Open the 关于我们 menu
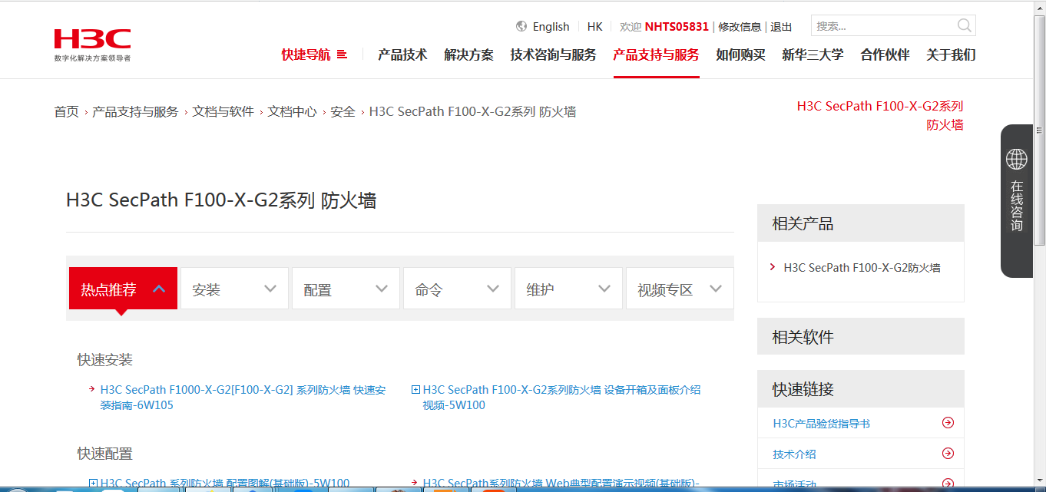Screen dimensions: 1046x492 [951, 54]
